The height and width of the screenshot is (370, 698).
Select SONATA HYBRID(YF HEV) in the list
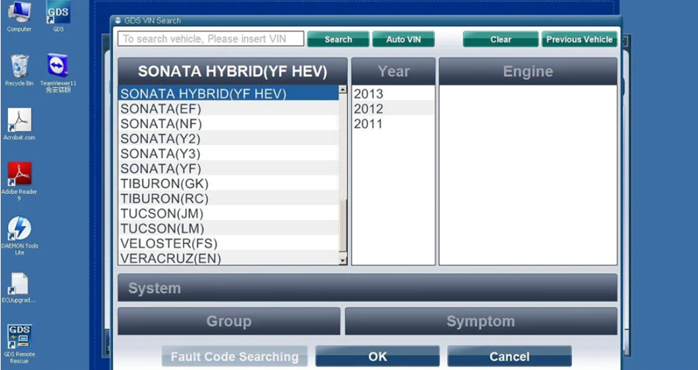click(x=228, y=93)
